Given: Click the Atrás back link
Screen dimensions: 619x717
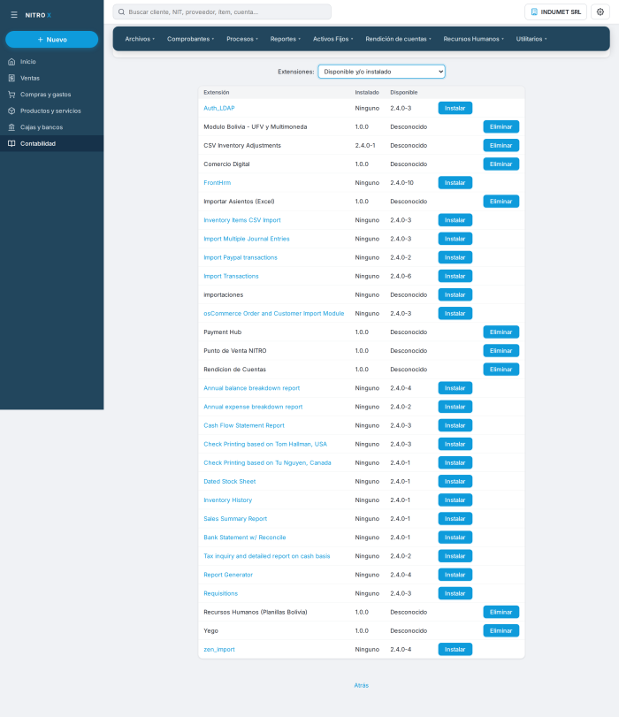Looking at the screenshot, I should coord(362,685).
